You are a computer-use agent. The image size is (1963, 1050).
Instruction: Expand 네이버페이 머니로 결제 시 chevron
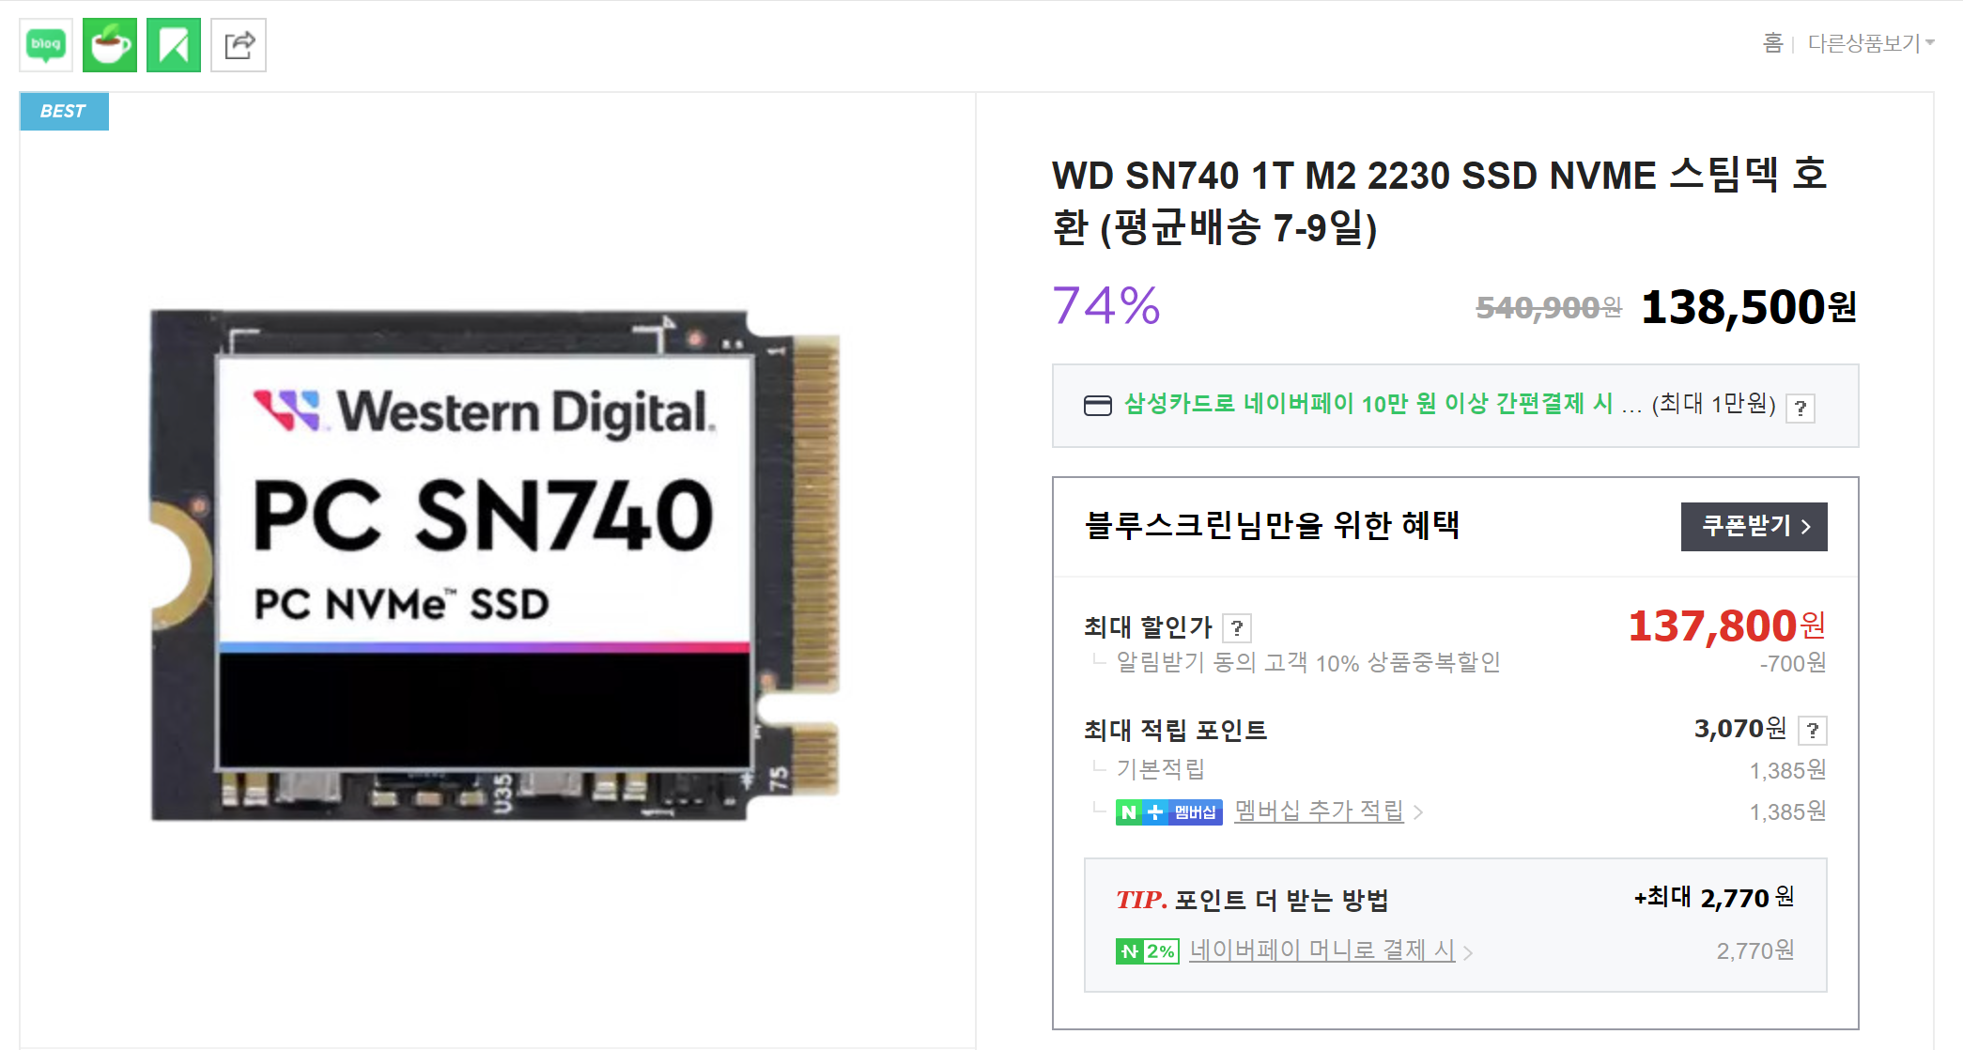click(1468, 952)
